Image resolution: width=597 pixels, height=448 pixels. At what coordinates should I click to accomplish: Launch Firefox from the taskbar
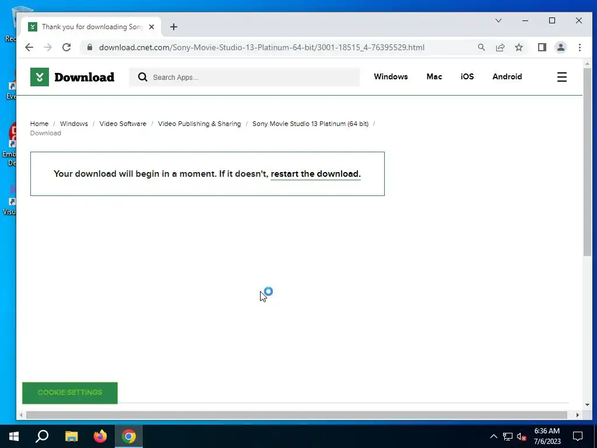pyautogui.click(x=100, y=436)
